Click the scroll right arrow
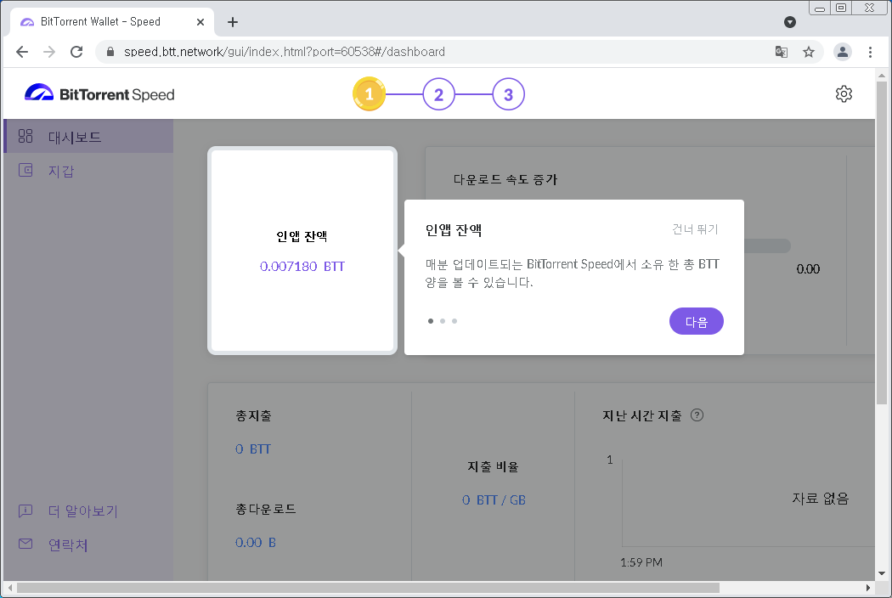892x598 pixels. pyautogui.click(x=868, y=588)
